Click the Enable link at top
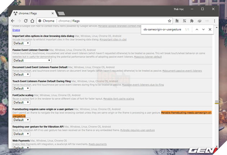227x155 pixels. (x=16, y=30)
